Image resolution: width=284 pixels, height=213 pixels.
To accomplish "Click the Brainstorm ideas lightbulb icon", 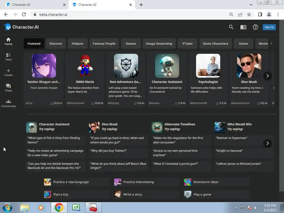I will 188,182.
